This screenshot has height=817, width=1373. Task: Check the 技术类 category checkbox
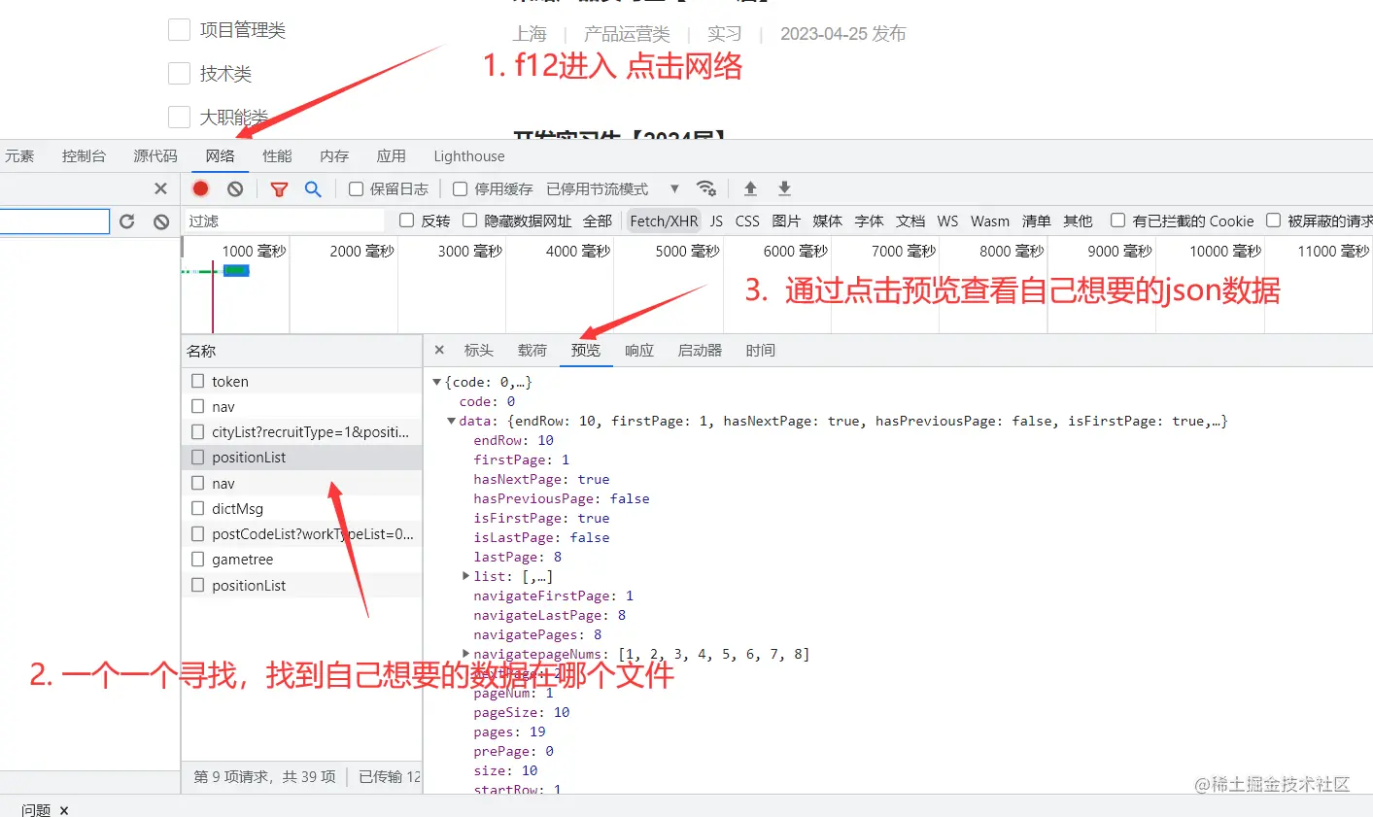click(179, 73)
